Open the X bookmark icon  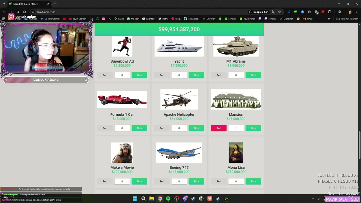tap(109, 19)
